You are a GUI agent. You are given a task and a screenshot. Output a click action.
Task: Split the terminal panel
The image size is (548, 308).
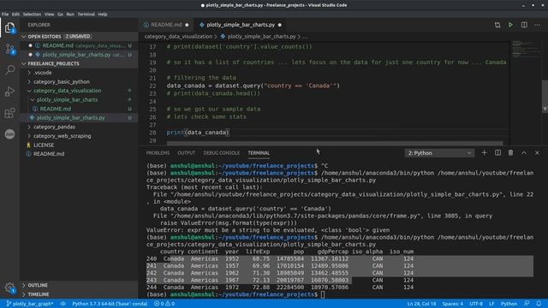[x=497, y=153]
